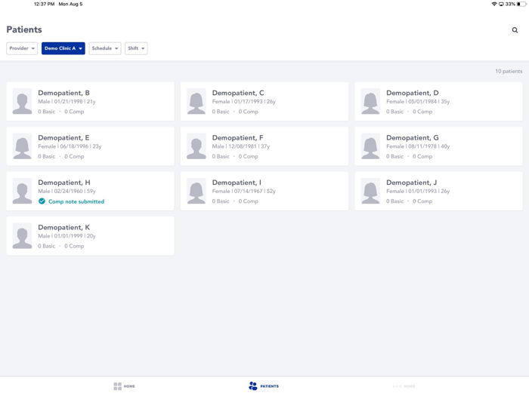The height and width of the screenshot is (396, 529).
Task: Open the patient search magnifier icon
Action: 515,30
